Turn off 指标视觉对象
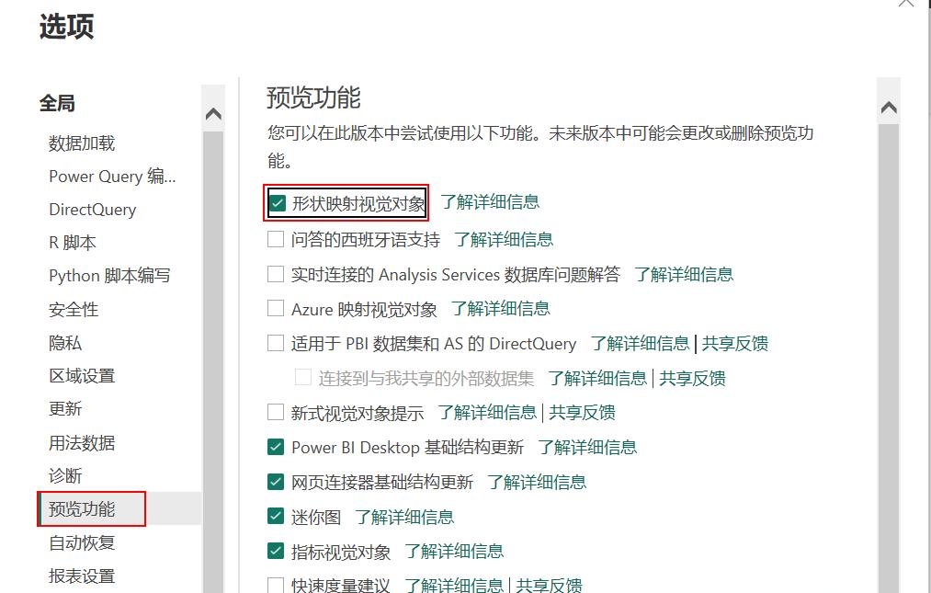The width and height of the screenshot is (931, 593). pos(275,550)
